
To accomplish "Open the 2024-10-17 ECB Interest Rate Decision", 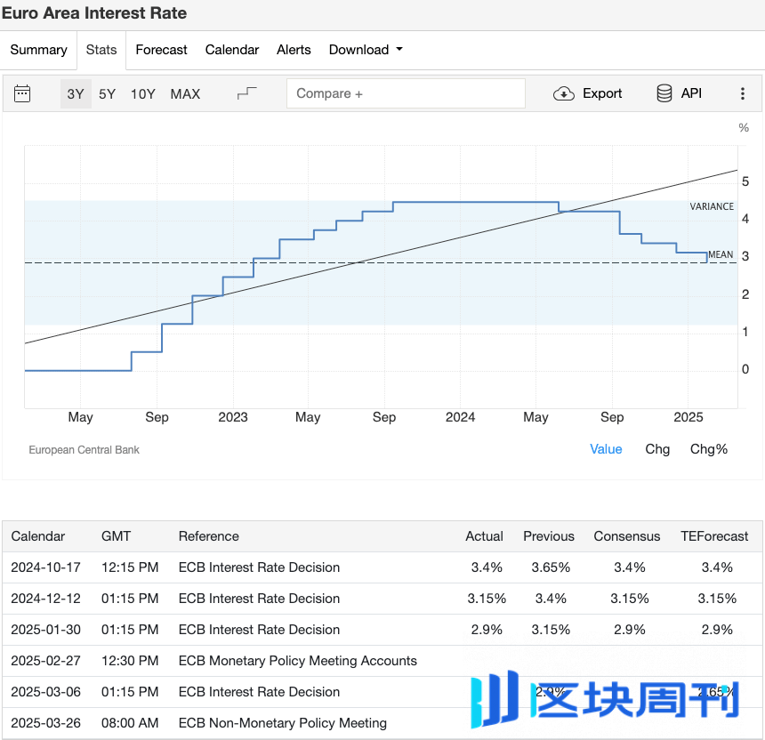I will (x=259, y=567).
